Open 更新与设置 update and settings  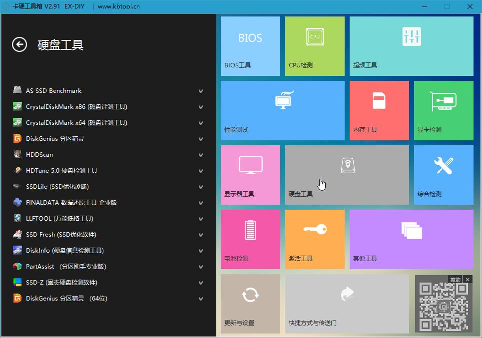click(x=250, y=303)
